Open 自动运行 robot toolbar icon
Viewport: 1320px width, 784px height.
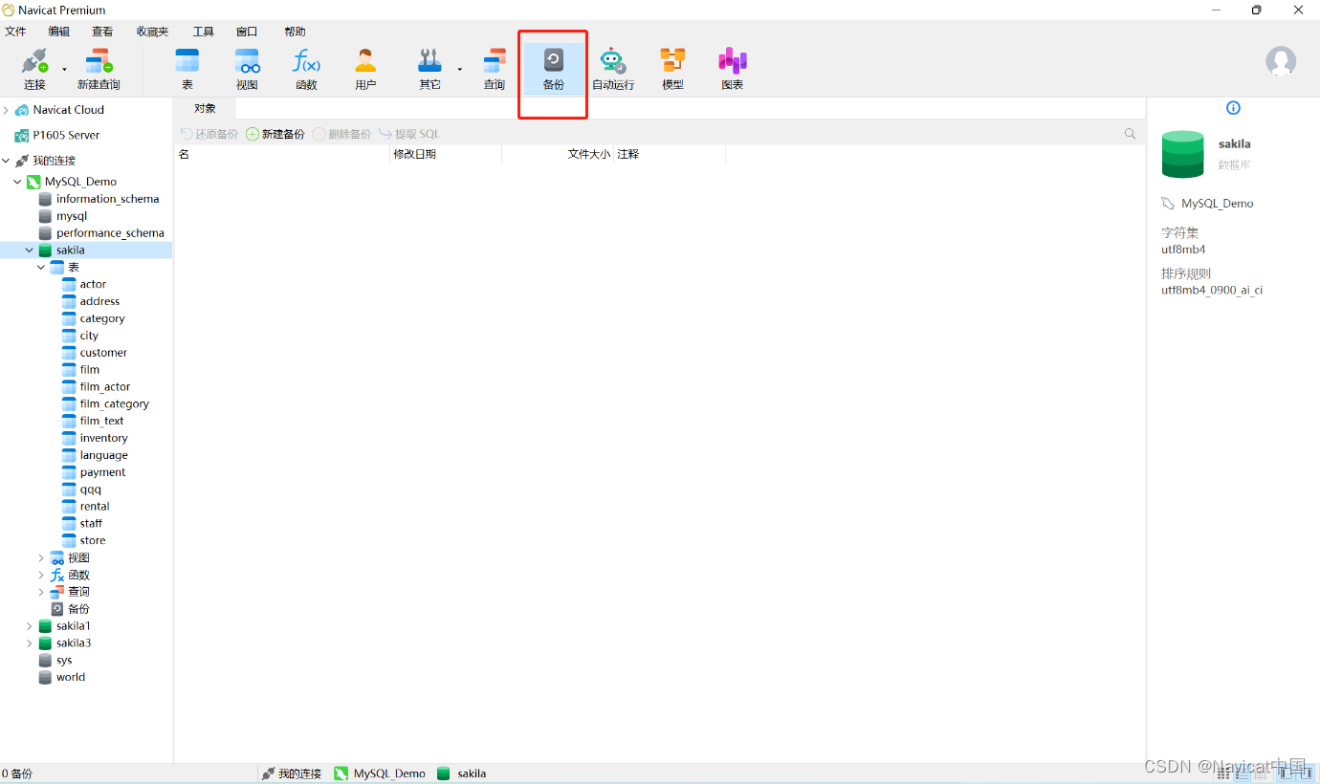click(612, 70)
